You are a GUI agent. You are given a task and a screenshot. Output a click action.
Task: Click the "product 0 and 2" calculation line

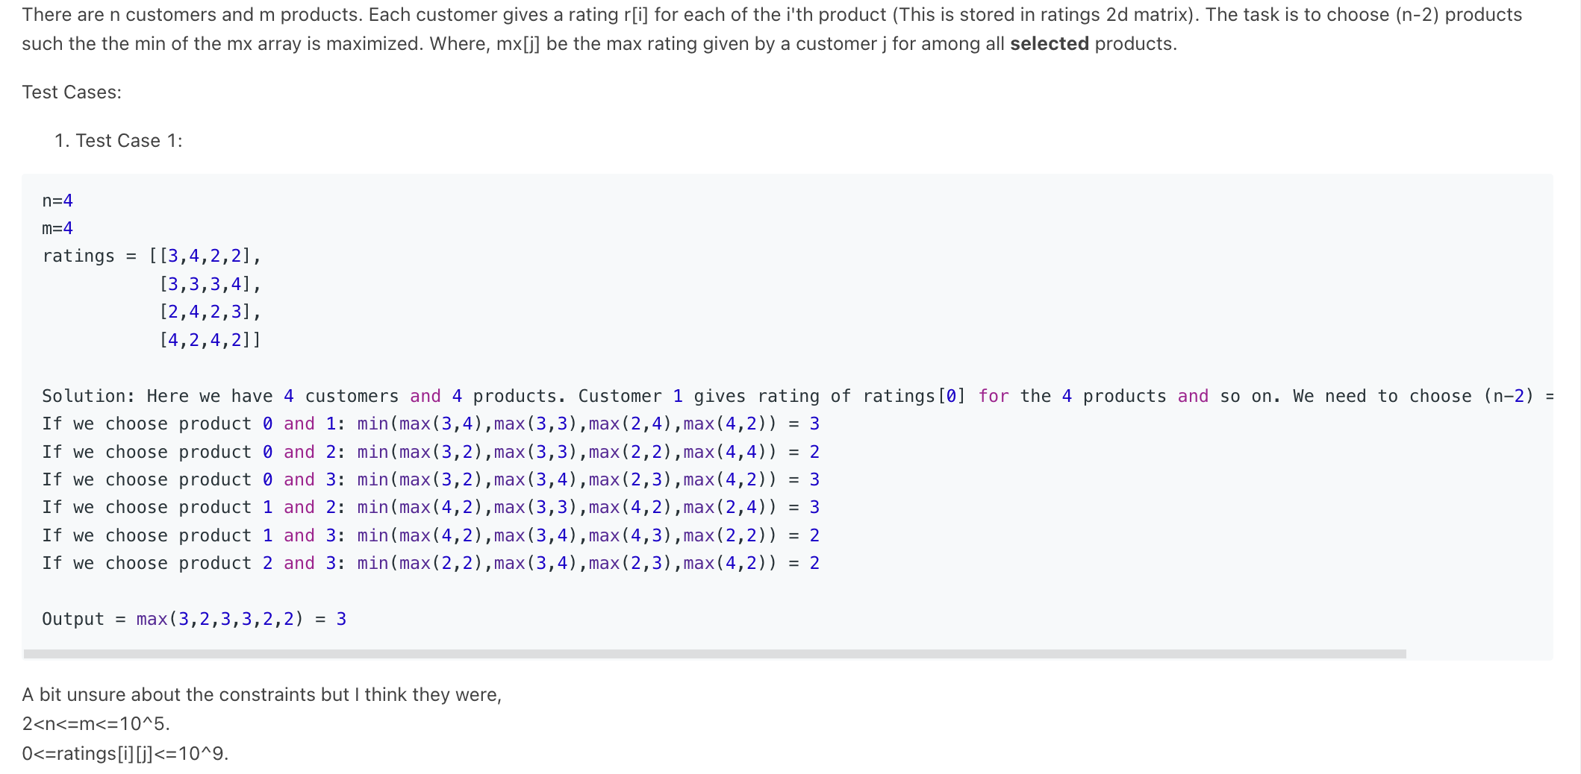click(431, 453)
